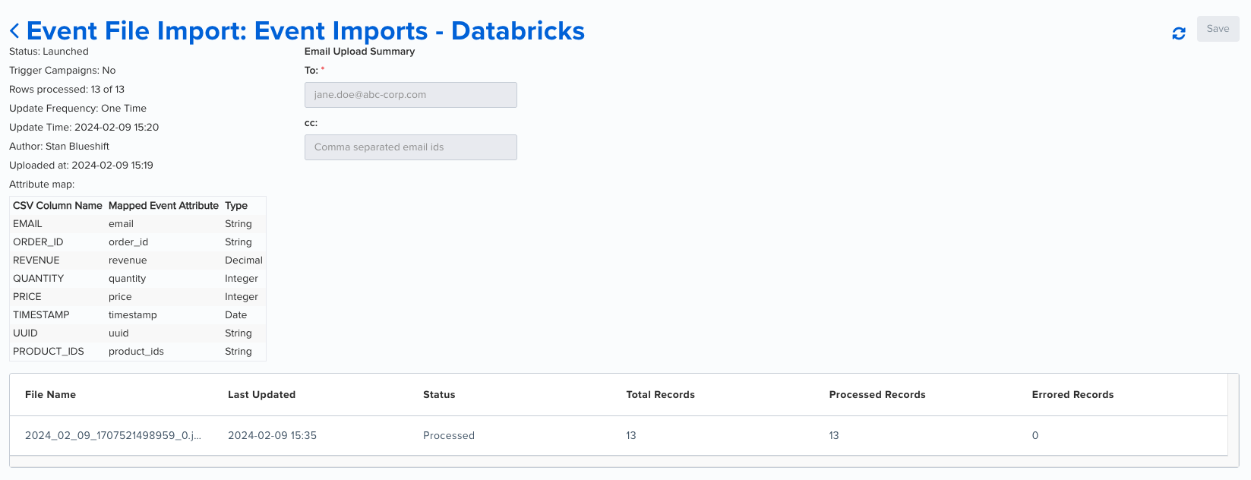Viewport: 1251px width, 480px height.
Task: Go back using the left chevron arrow
Action: click(14, 31)
